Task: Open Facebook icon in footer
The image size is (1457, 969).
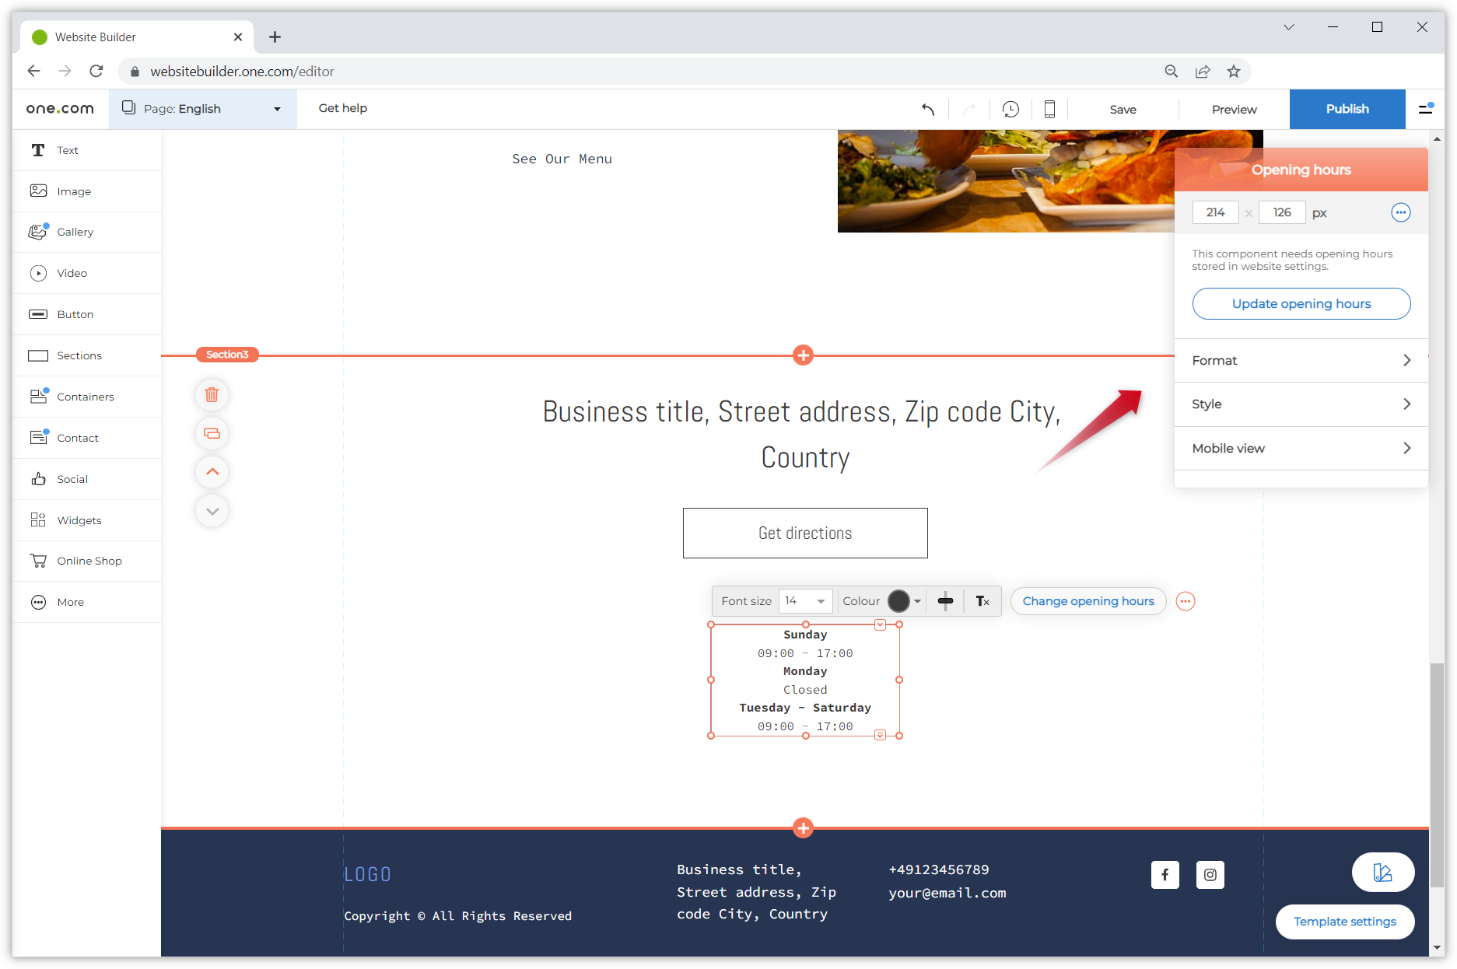Action: 1165,875
